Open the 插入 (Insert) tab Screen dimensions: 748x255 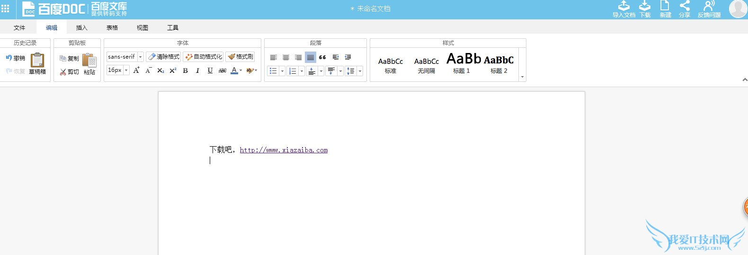82,28
